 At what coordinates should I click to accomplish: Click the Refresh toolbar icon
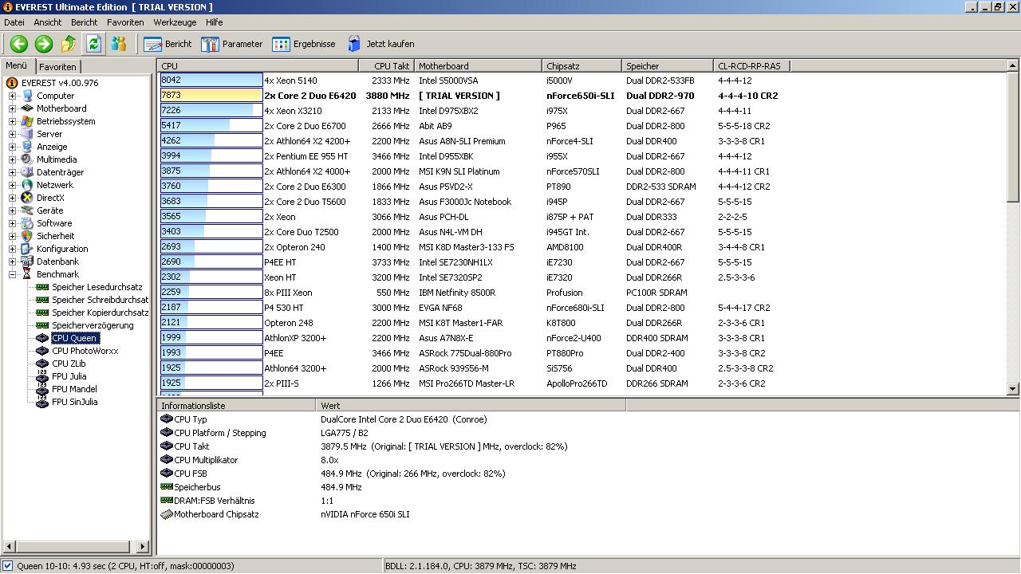click(x=93, y=44)
